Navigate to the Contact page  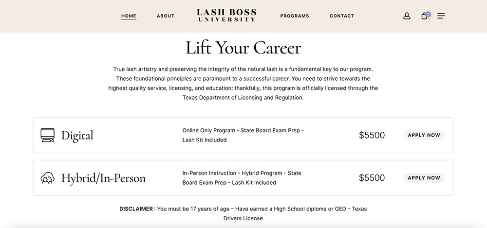pos(342,16)
